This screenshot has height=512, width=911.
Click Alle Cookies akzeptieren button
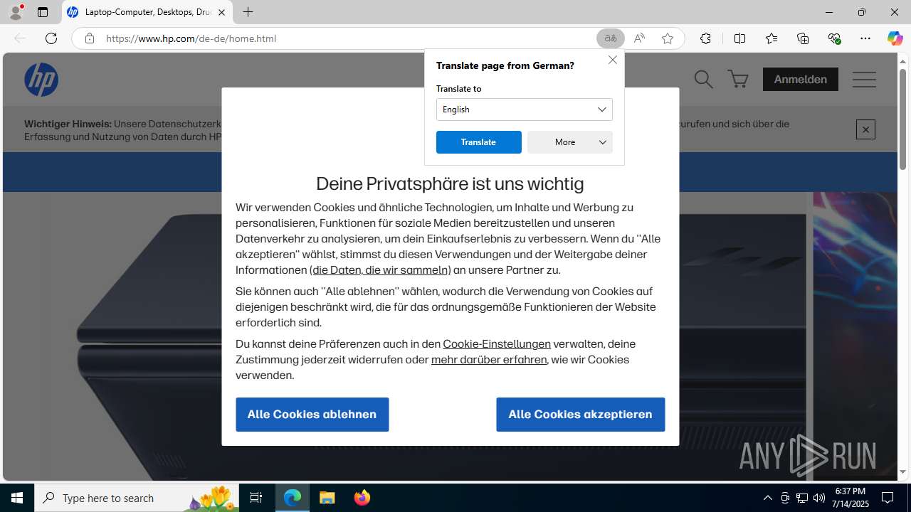[580, 415]
